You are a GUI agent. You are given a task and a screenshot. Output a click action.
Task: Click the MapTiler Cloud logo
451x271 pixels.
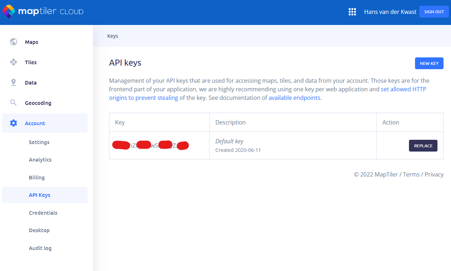coord(43,11)
